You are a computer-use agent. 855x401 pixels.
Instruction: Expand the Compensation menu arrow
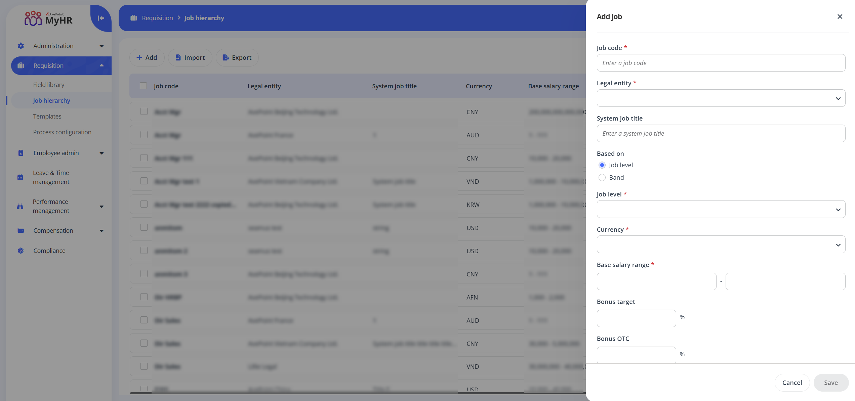pos(101,231)
